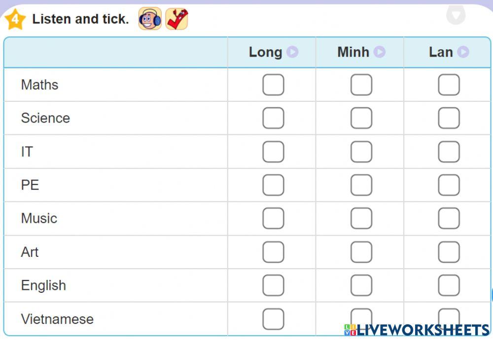Tick English checkbox for Long
The width and height of the screenshot is (493, 340).
(273, 285)
